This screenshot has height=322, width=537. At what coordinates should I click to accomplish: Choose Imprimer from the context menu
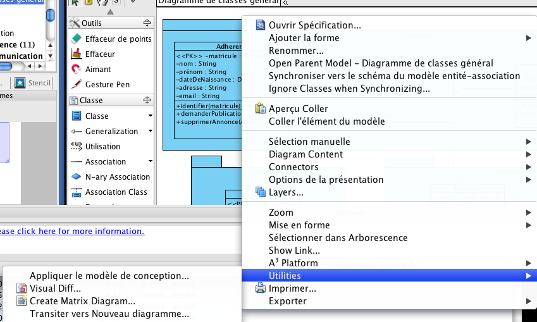pyautogui.click(x=292, y=288)
